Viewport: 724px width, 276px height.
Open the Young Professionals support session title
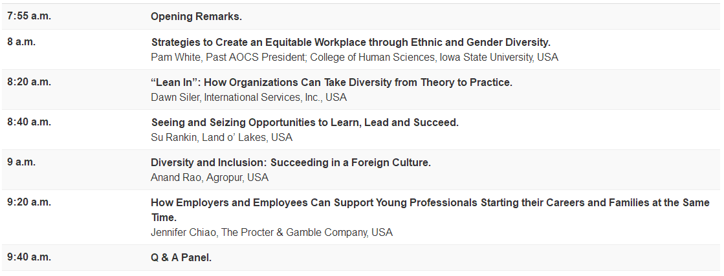point(430,202)
